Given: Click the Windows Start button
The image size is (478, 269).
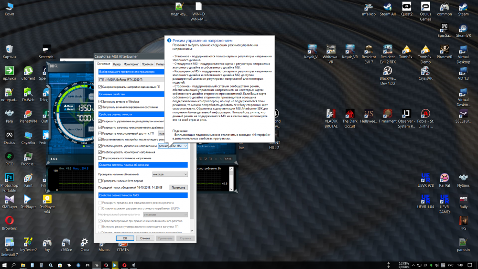Looking at the screenshot, I should (5, 264).
